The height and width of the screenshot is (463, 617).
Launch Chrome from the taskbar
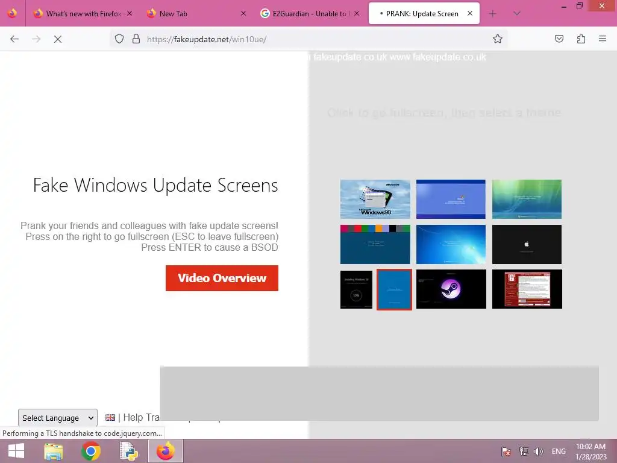click(91, 451)
